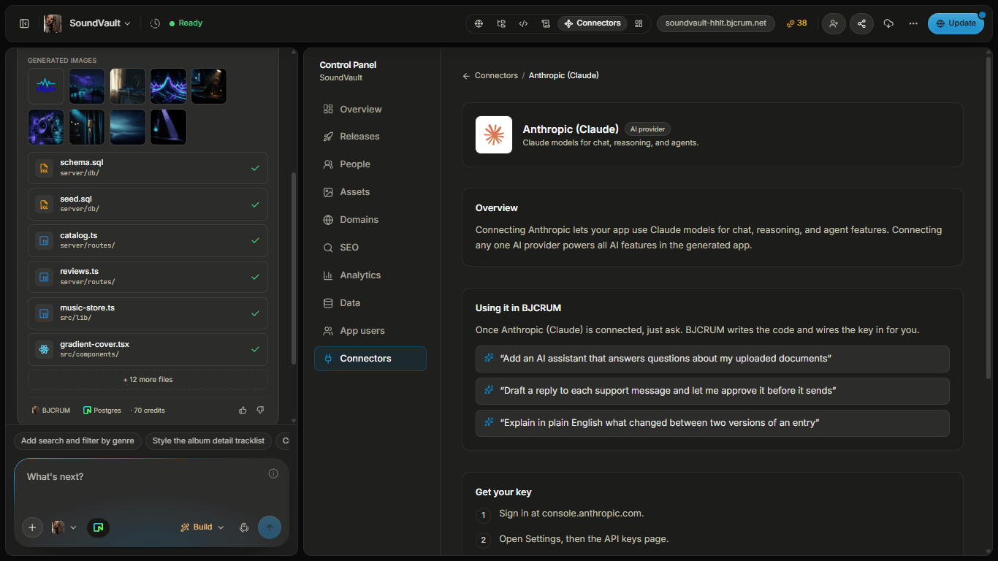
Task: Click the Postgres database icon in prompt box
Action: point(99,527)
